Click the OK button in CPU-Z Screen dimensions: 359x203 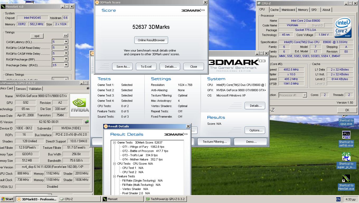[347, 110]
